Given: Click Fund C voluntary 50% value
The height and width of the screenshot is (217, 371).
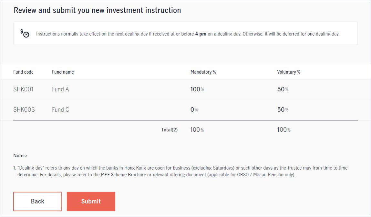Looking at the screenshot, I should tap(283, 109).
